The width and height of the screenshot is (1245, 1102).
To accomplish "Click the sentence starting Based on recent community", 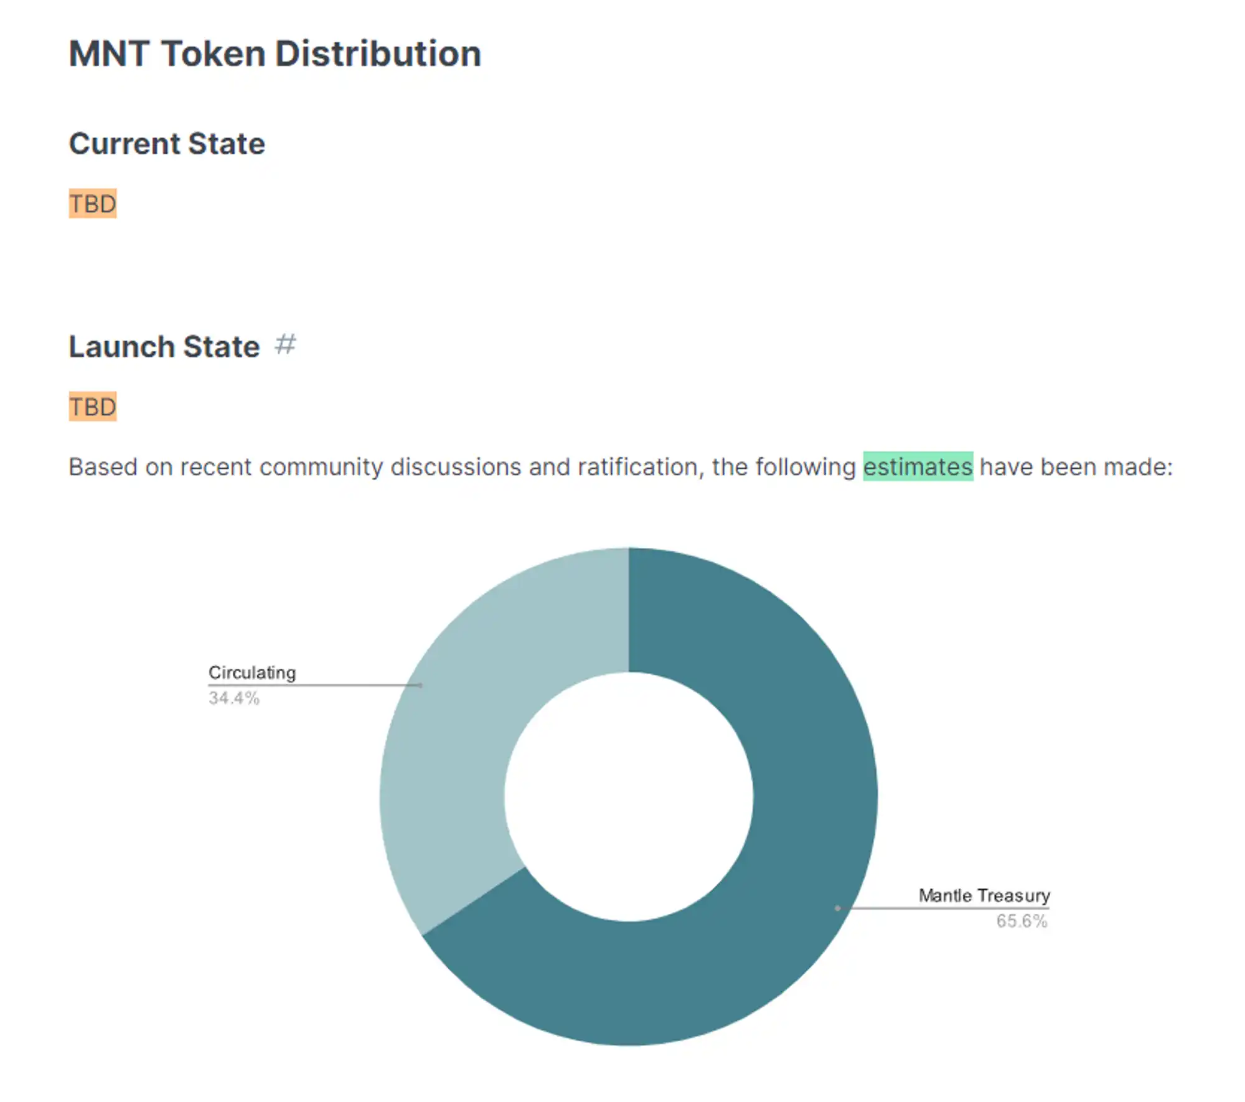I will click(620, 466).
